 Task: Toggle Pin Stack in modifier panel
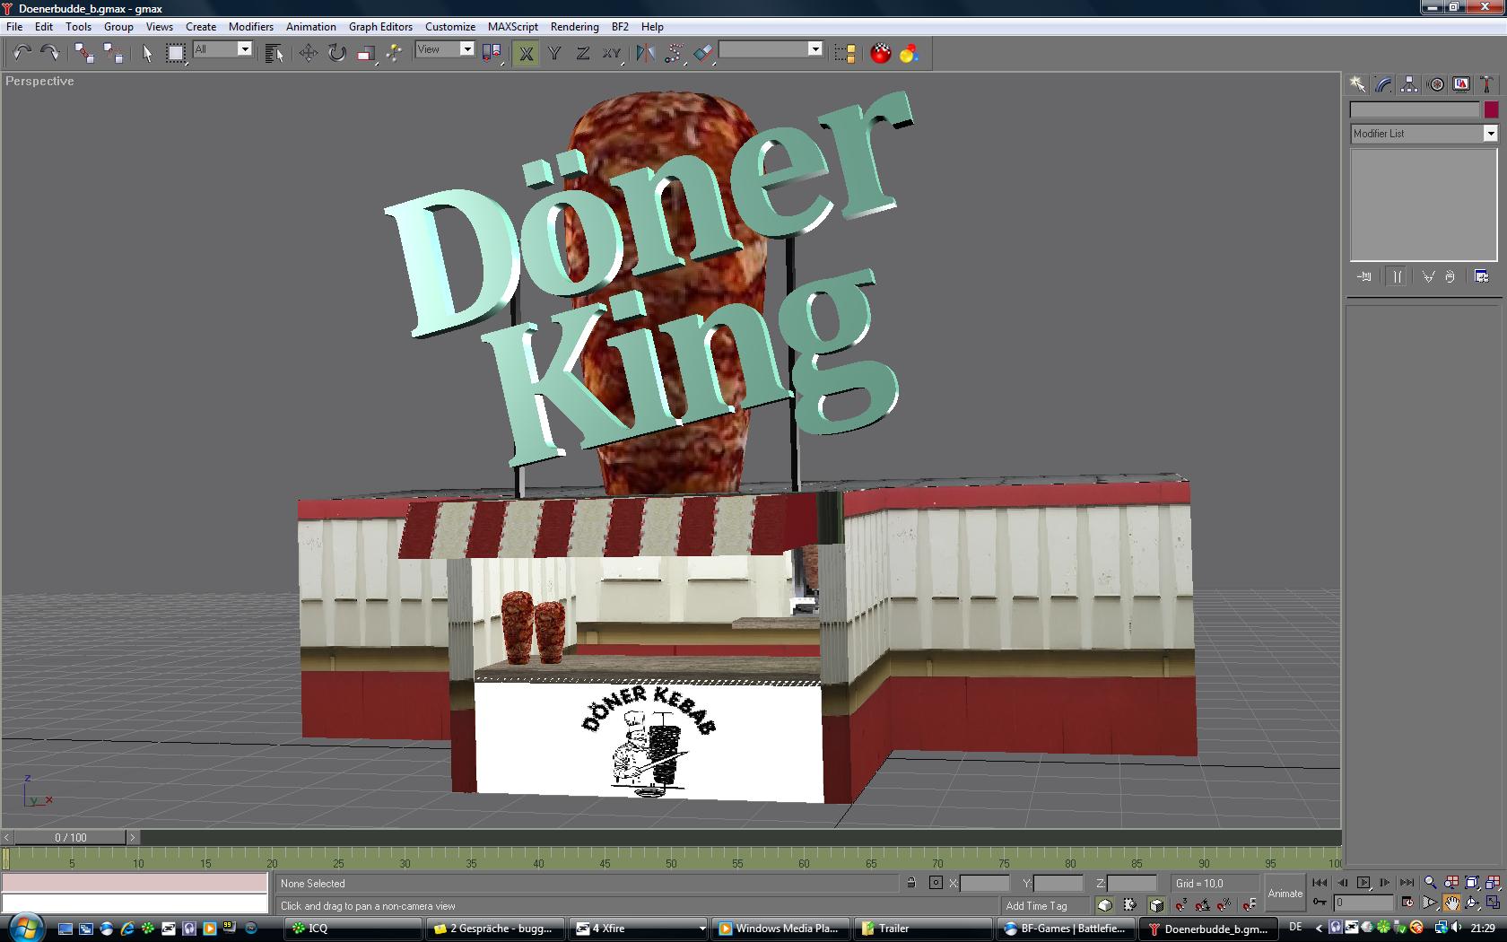click(x=1364, y=276)
